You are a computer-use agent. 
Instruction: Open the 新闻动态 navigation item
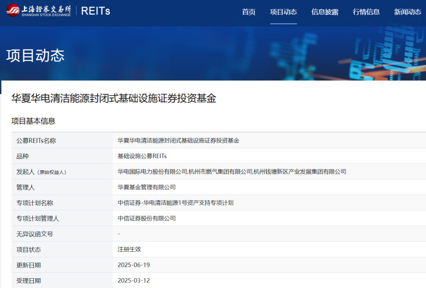407,12
